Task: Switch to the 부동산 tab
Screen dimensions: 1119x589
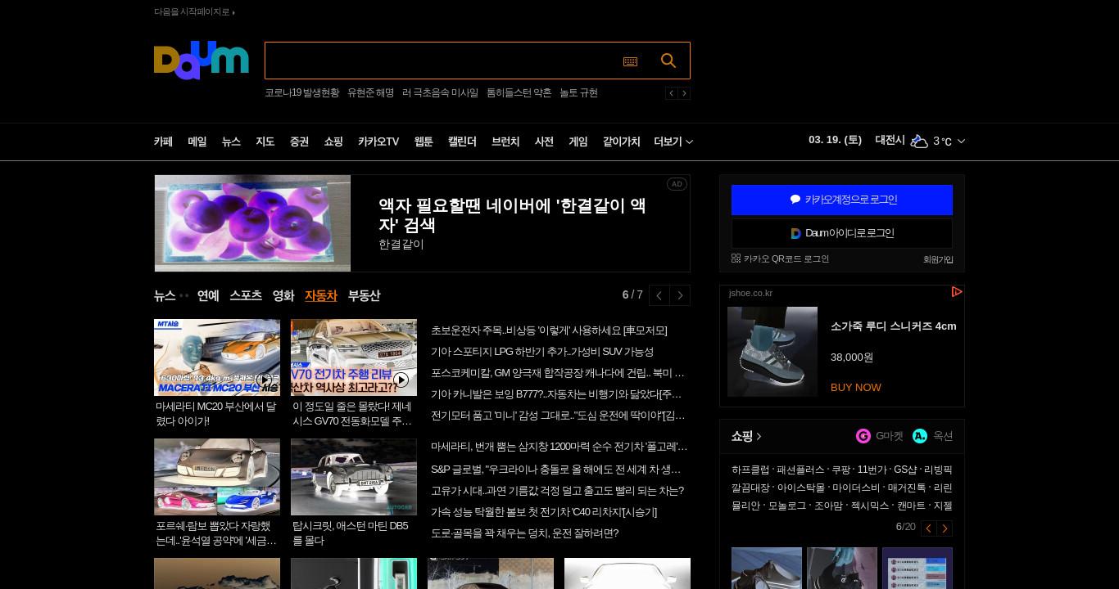Action: (364, 295)
